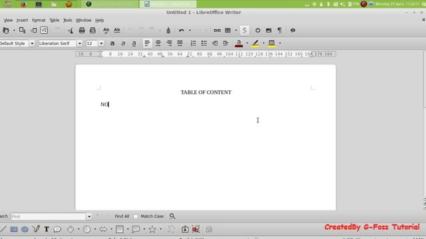Apply red font color
Image resolution: width=426 pixels, height=239 pixels.
click(239, 43)
